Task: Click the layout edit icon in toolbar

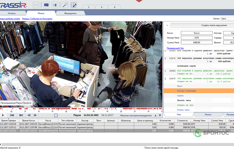Action: coord(74,5)
